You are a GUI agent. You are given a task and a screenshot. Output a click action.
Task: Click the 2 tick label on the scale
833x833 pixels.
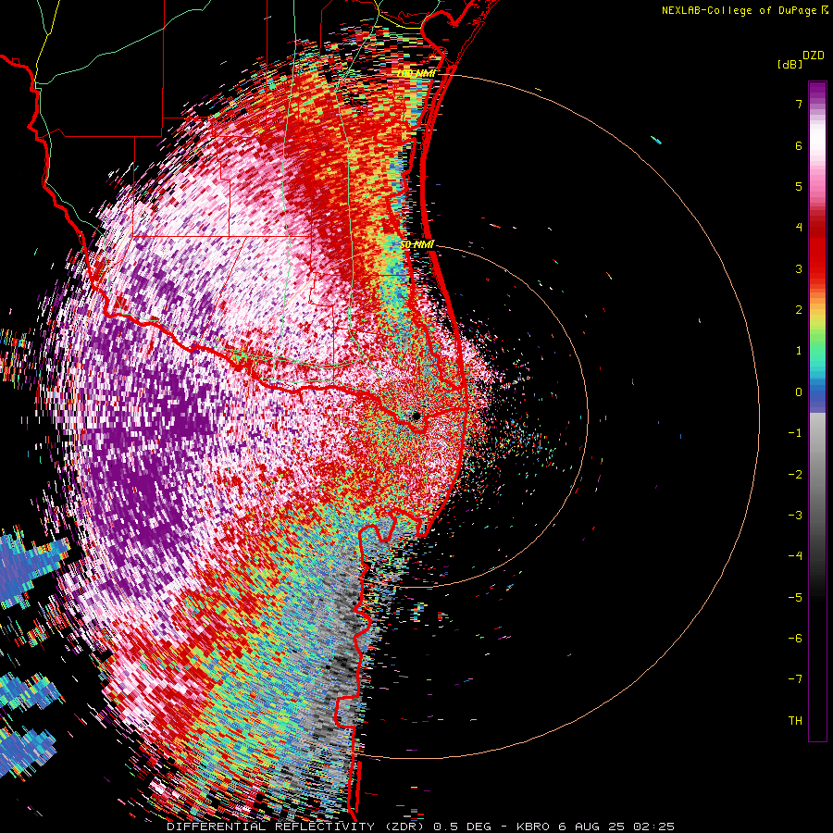click(x=799, y=309)
